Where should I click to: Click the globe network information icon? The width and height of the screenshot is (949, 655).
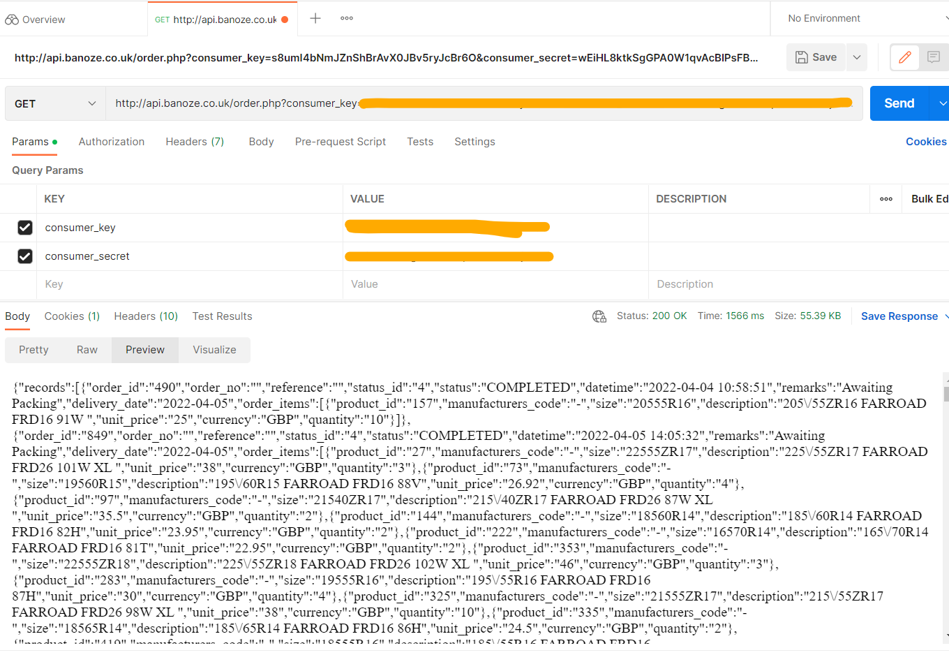pos(599,316)
